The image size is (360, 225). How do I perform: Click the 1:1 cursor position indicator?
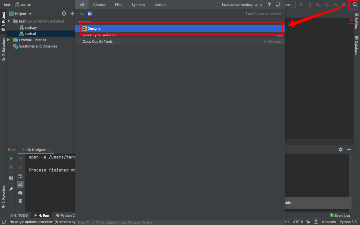287,222
